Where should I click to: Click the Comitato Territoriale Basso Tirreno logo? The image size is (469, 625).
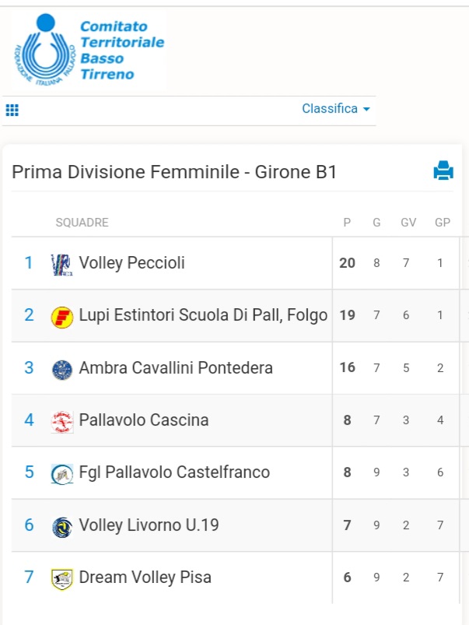[x=89, y=50]
